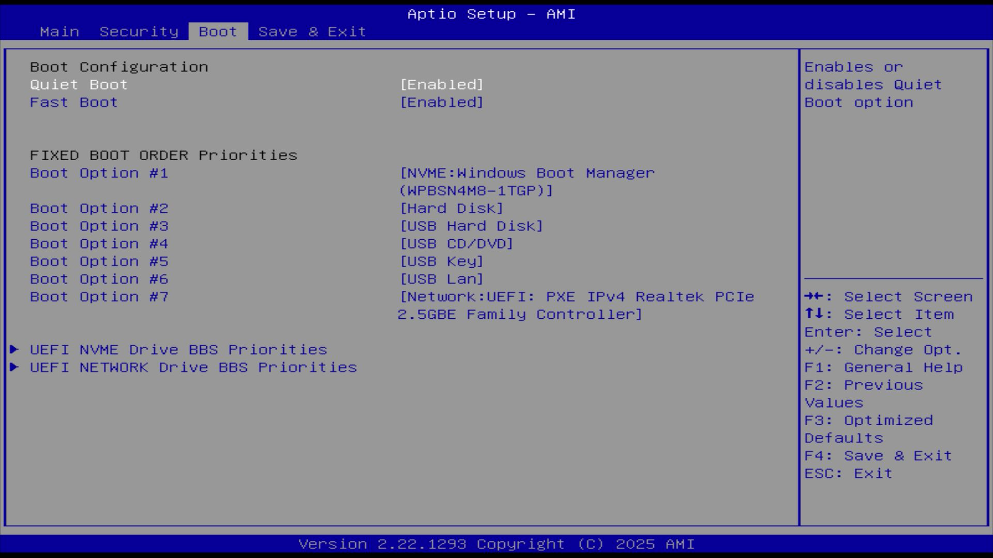Viewport: 993px width, 558px height.
Task: Change Boot Option #4 USB CD/DVD value
Action: (x=456, y=243)
